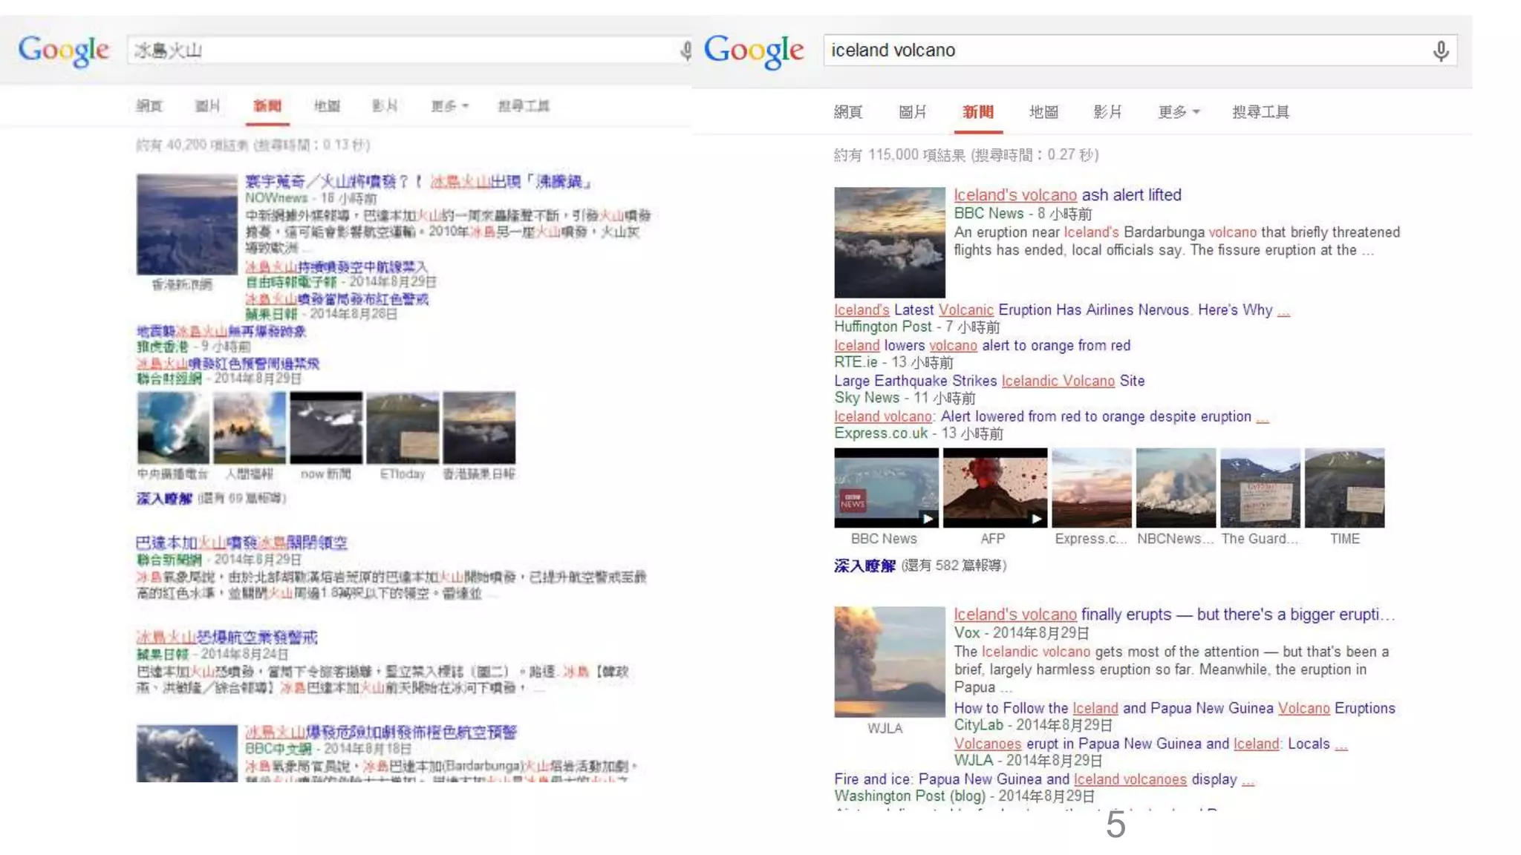Open the 更多 dropdown in the left search tabs
Viewport: 1521px width, 855px height.
[x=449, y=106]
